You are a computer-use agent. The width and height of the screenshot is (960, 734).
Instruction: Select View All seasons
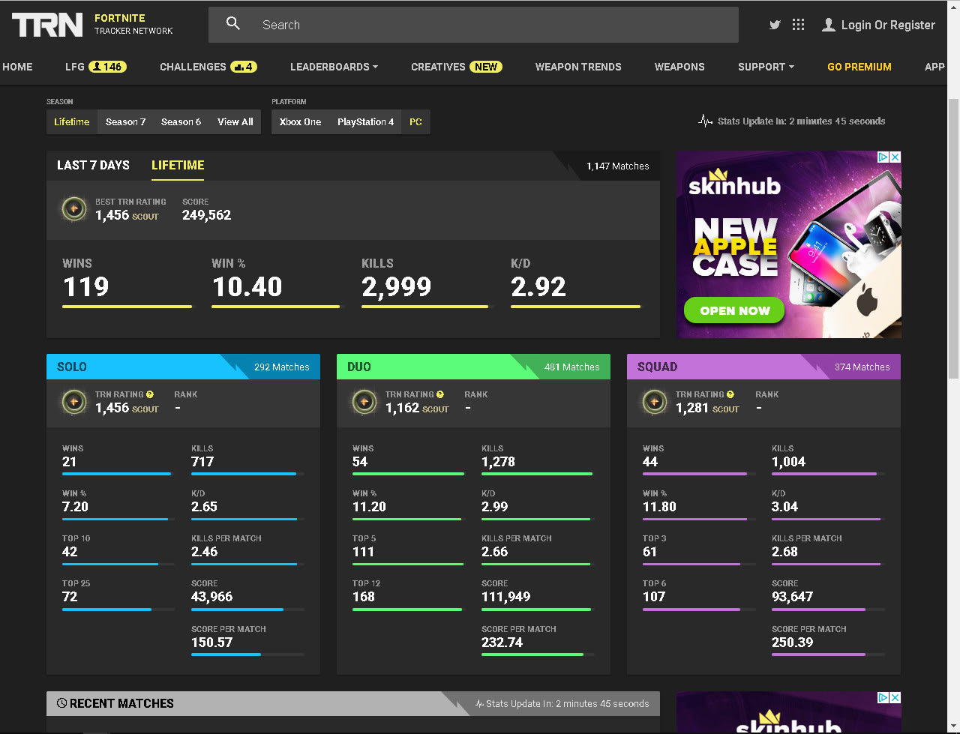click(235, 121)
